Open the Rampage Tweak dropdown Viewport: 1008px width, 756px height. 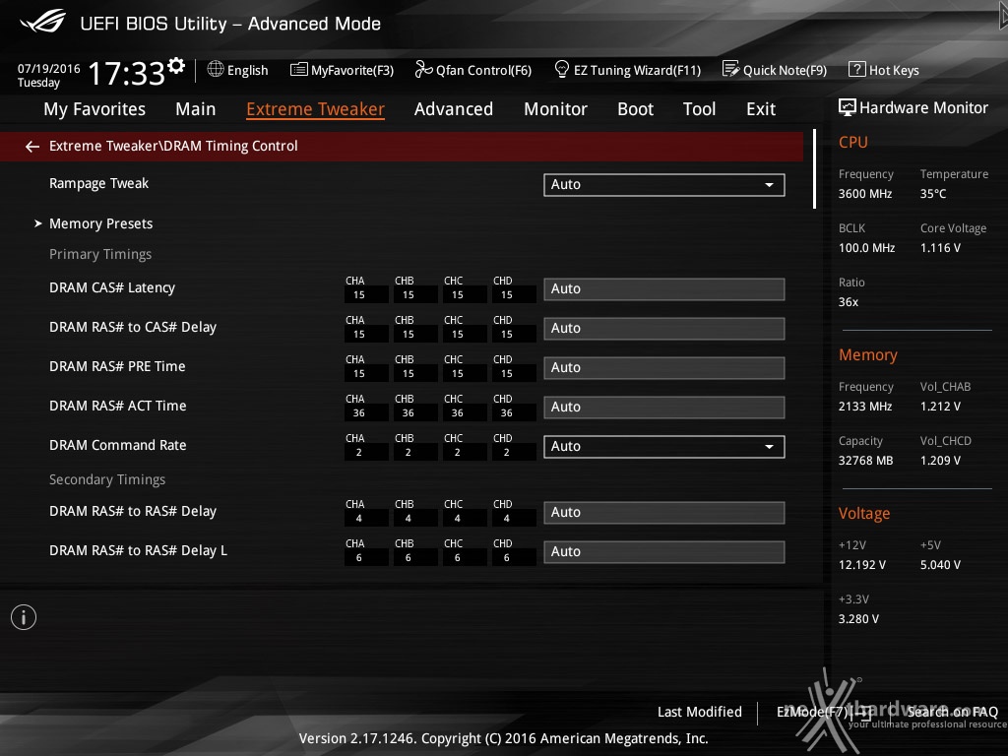coord(664,184)
